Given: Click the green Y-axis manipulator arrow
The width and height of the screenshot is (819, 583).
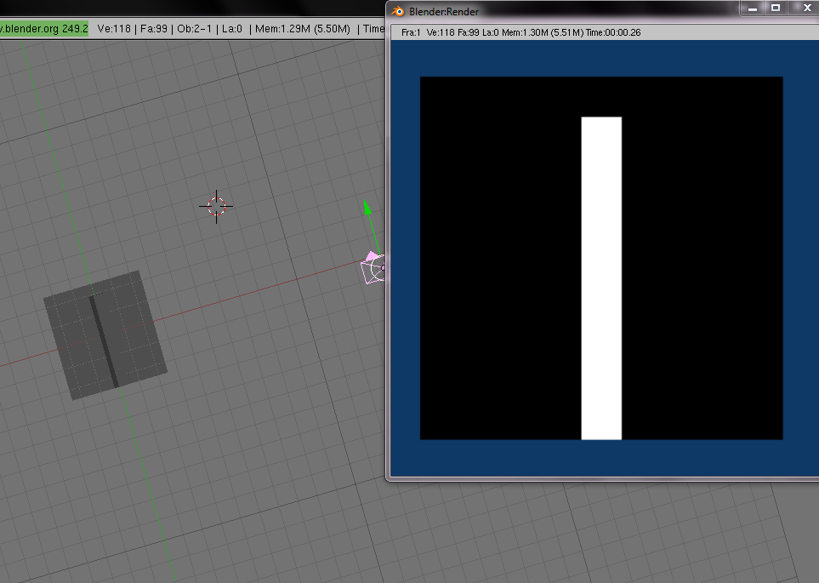Looking at the screenshot, I should 367,208.
